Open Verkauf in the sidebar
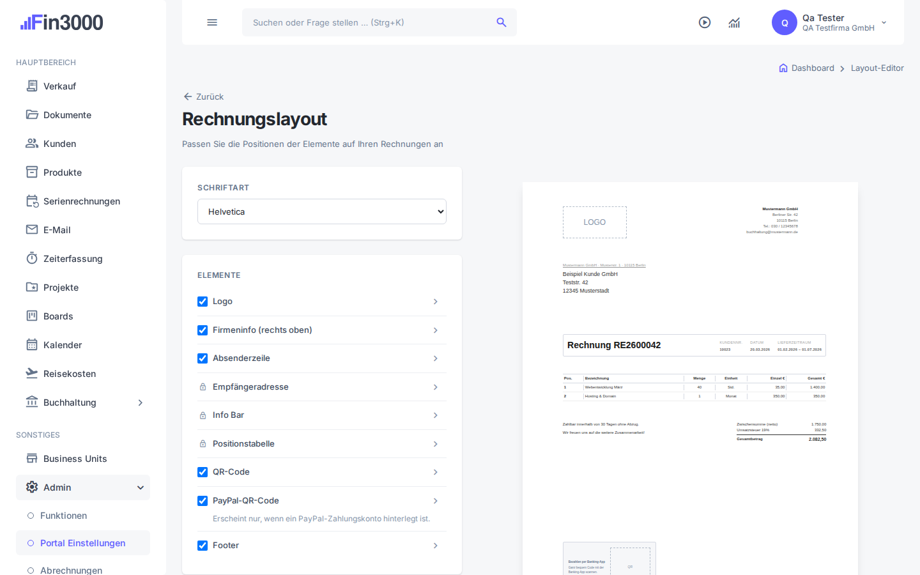Viewport: 920px width, 575px height. coord(83,86)
